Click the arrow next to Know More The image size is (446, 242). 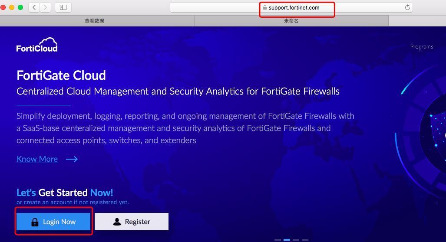[72, 159]
